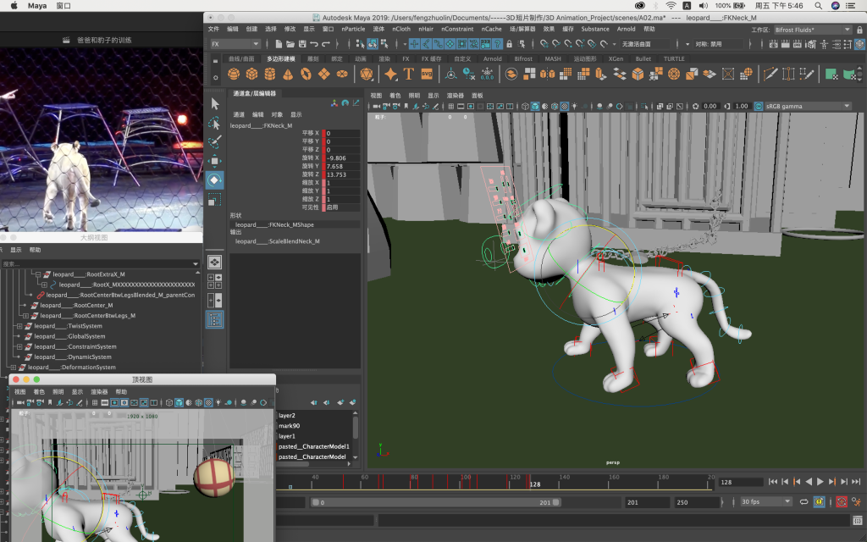
Task: Switch to the XGen shelf tab
Action: coord(616,58)
